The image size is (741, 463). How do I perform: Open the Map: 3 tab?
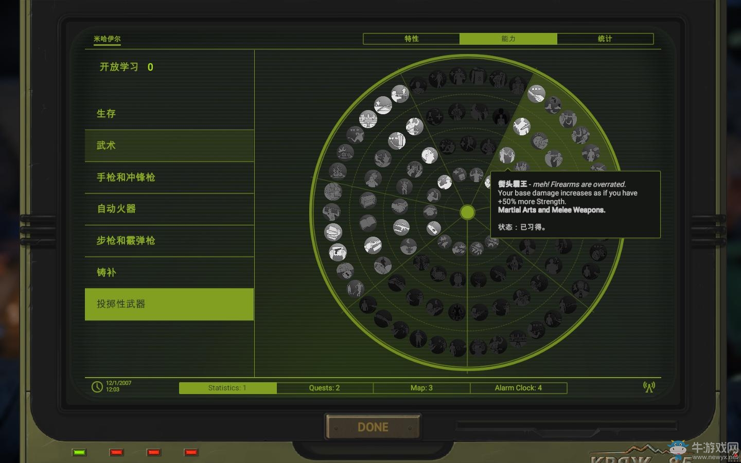click(421, 388)
